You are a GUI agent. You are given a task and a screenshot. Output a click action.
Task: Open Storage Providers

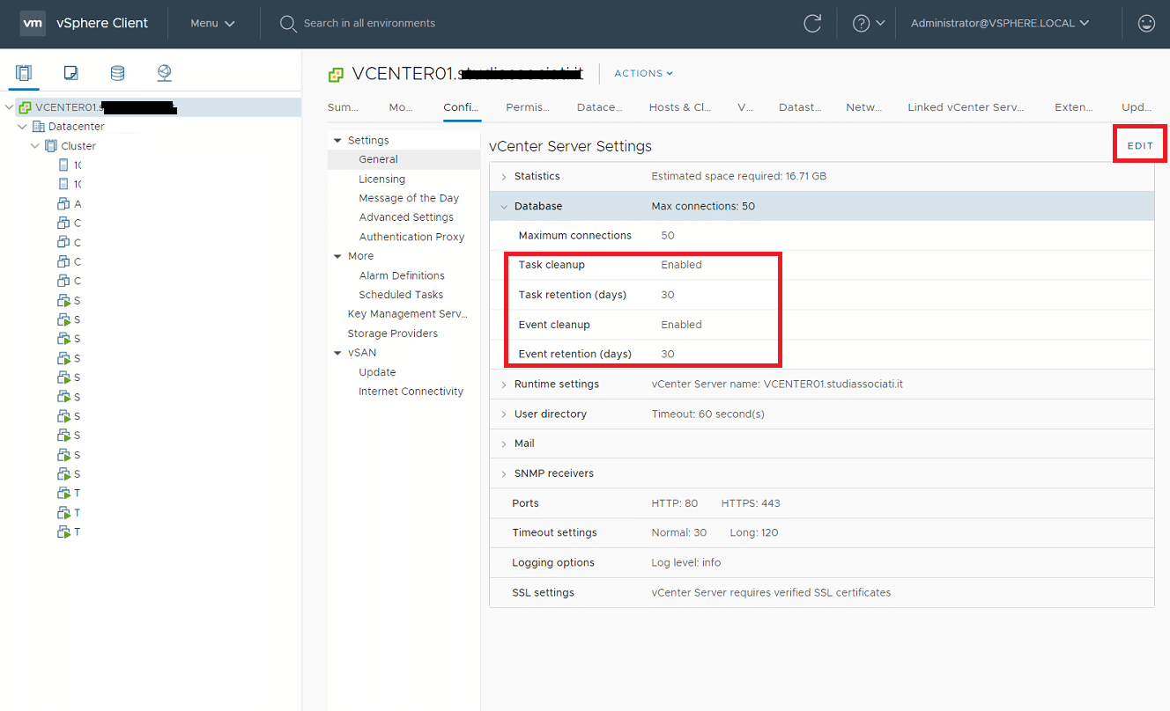pos(393,334)
